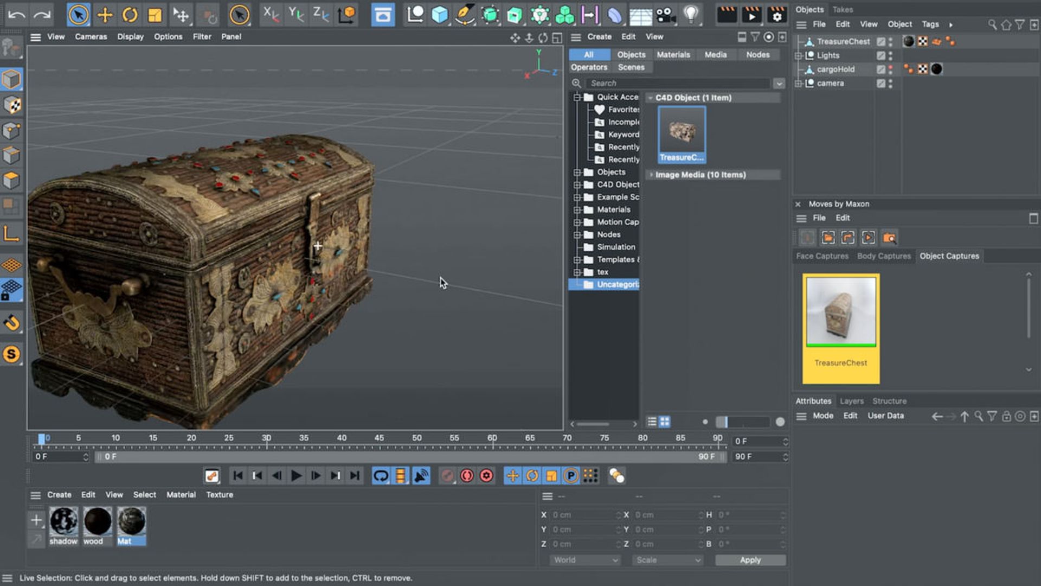Click the Undo arrow
This screenshot has height=586, width=1041.
click(16, 15)
